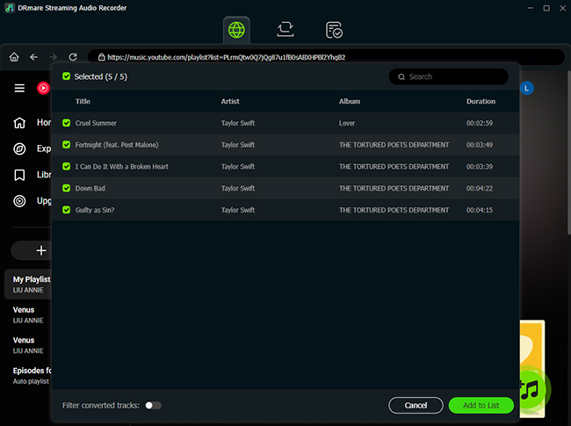Uncheck the Down Bad track
571x426 pixels.
66,188
